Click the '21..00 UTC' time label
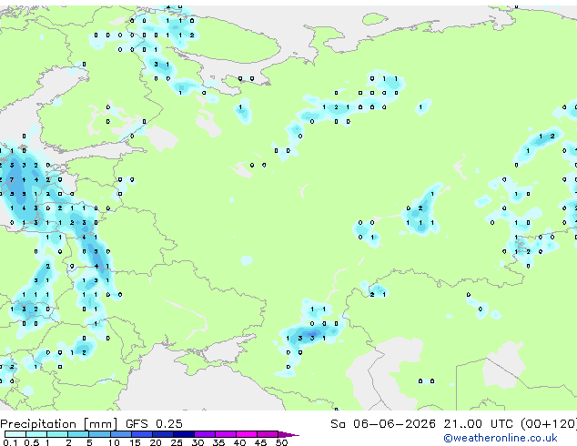 coord(478,424)
